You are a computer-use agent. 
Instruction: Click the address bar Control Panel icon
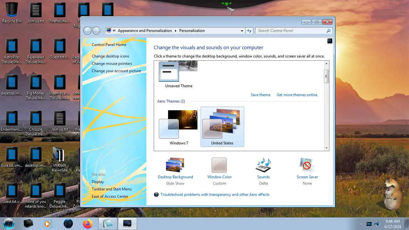tap(109, 31)
